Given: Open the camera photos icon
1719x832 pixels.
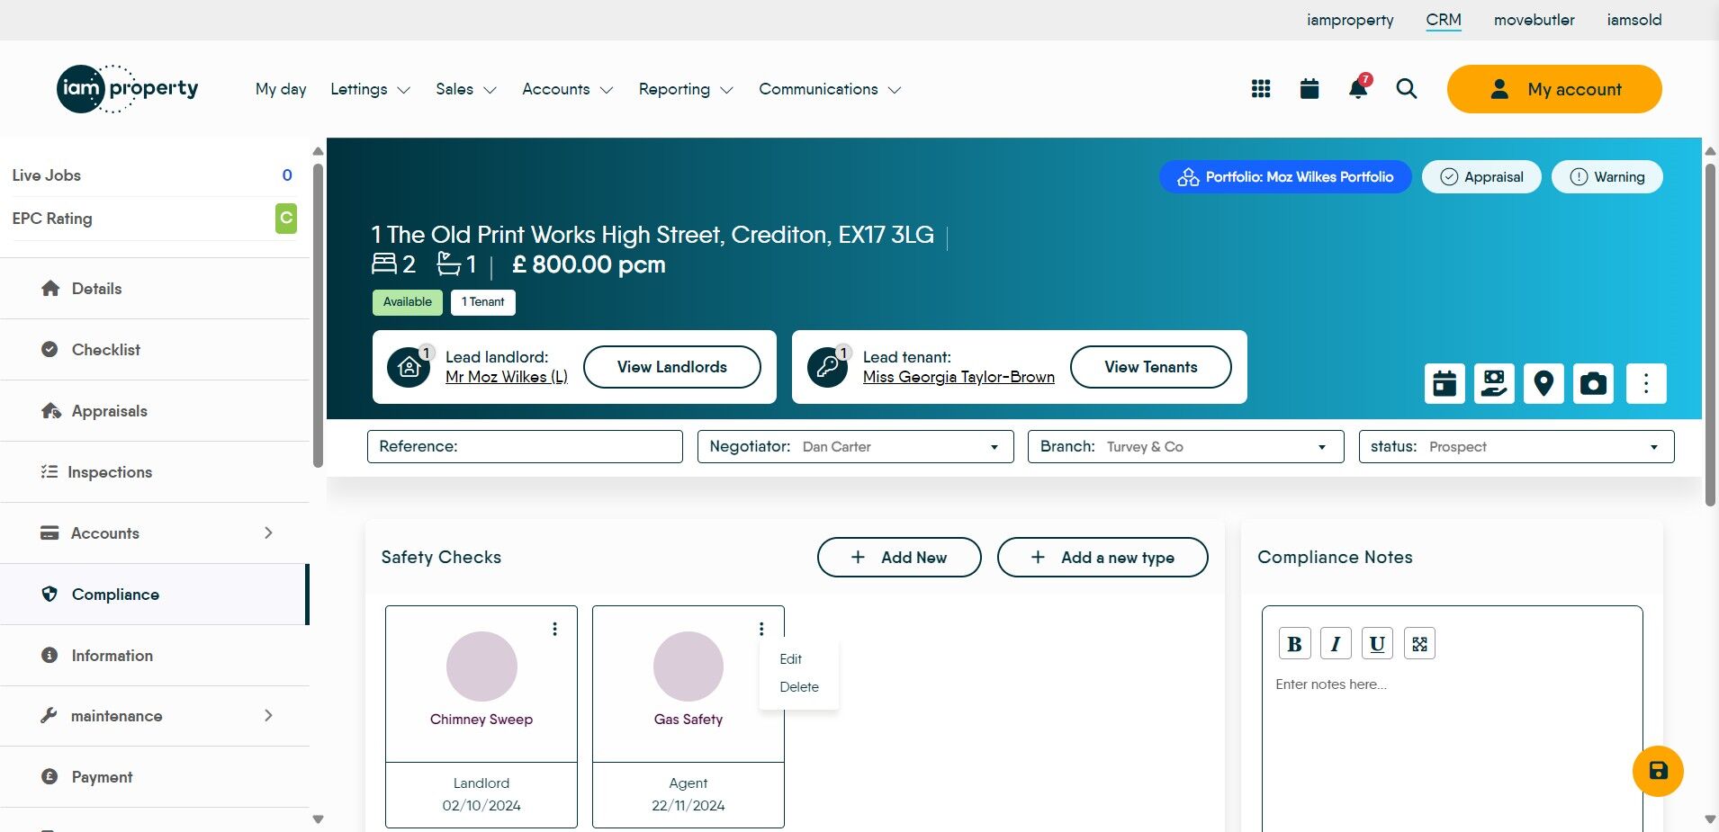Looking at the screenshot, I should tap(1593, 383).
